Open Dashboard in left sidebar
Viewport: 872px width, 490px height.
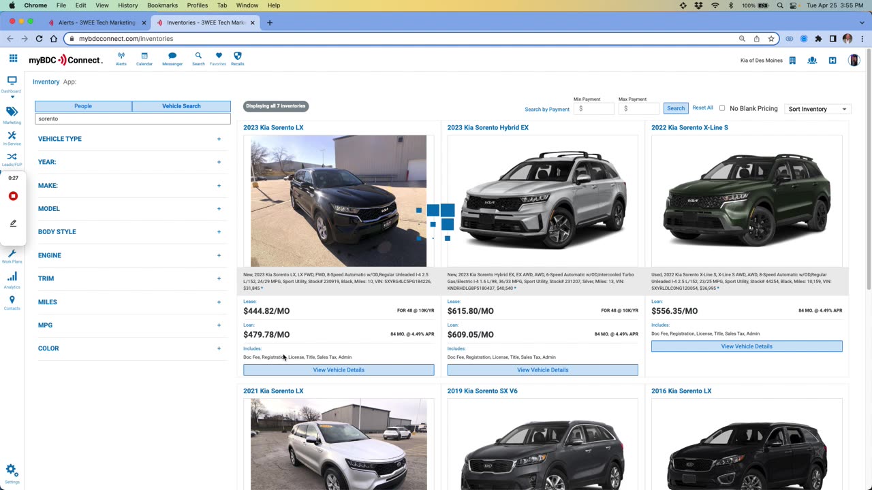tap(12, 84)
